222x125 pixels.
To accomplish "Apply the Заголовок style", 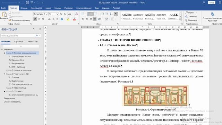I will coord(173,16).
